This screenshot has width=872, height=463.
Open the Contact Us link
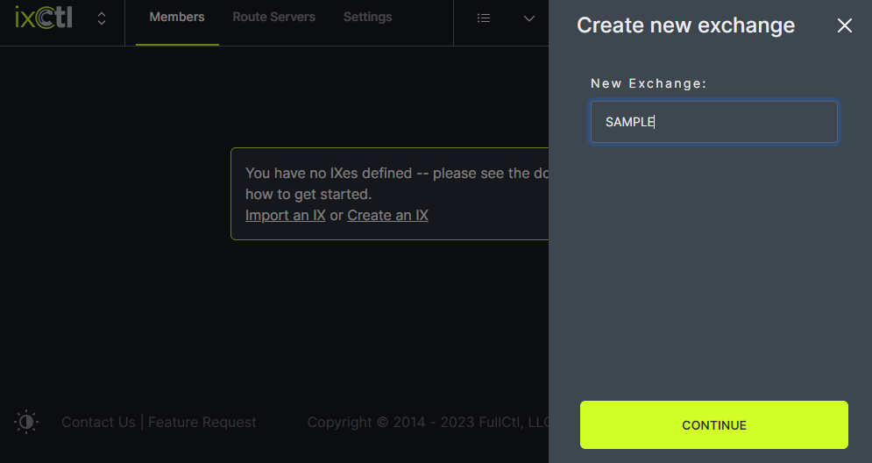tap(98, 423)
